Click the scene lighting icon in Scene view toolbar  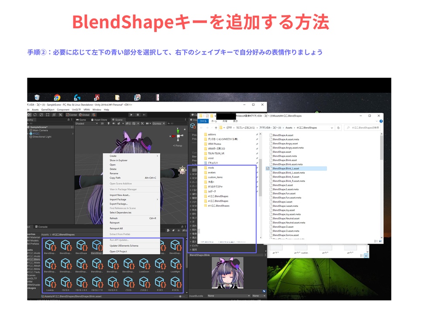click(108, 123)
